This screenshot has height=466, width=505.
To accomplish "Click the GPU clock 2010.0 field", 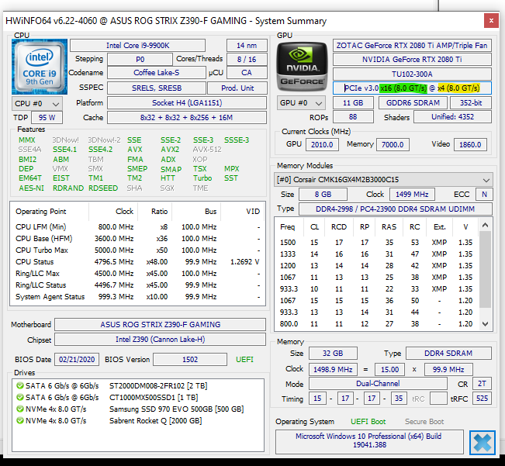I will 322,144.
